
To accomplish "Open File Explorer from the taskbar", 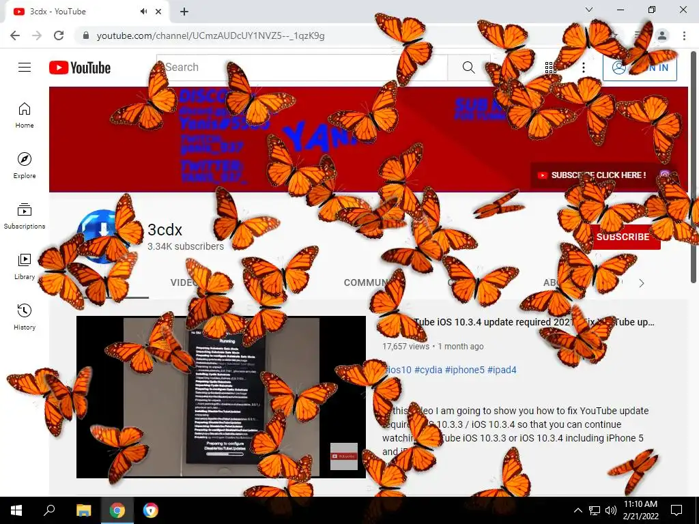I will (83, 510).
